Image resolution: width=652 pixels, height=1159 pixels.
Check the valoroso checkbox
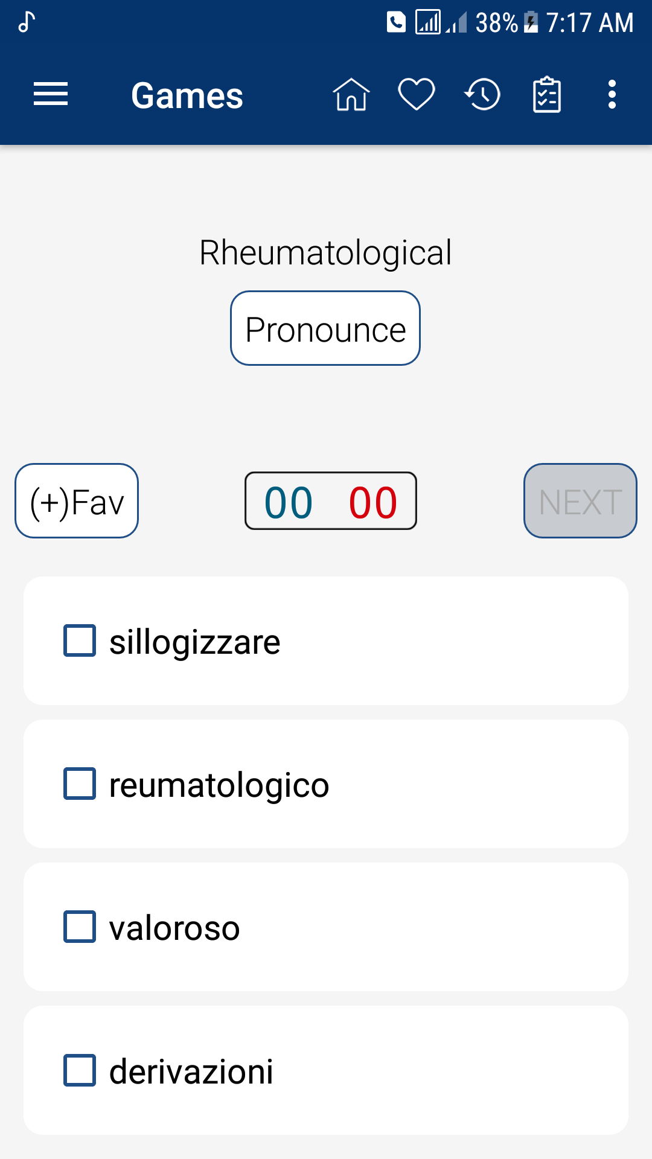click(x=80, y=927)
